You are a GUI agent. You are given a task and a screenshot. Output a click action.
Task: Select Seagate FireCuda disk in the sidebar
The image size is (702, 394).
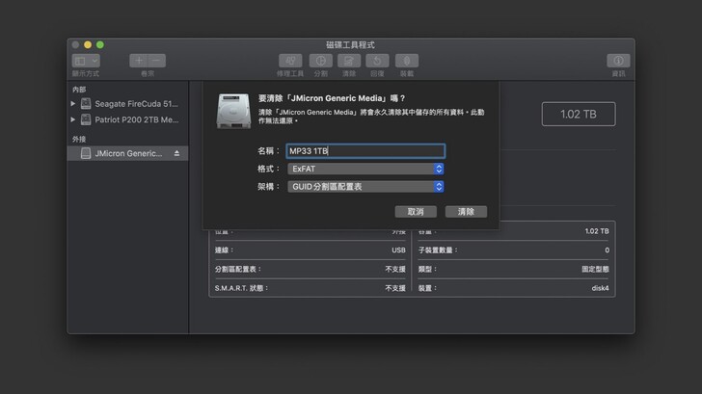click(135, 103)
